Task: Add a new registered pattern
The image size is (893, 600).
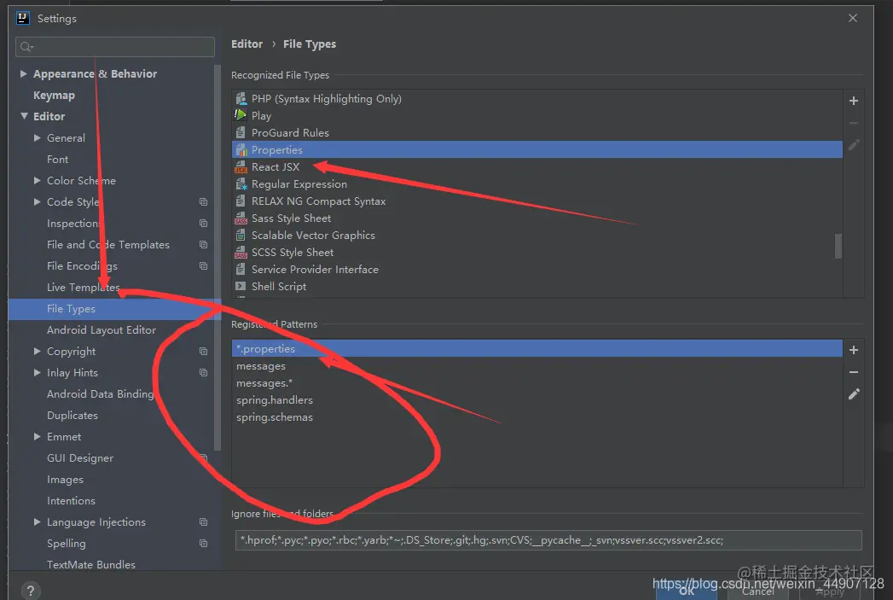Action: point(853,350)
